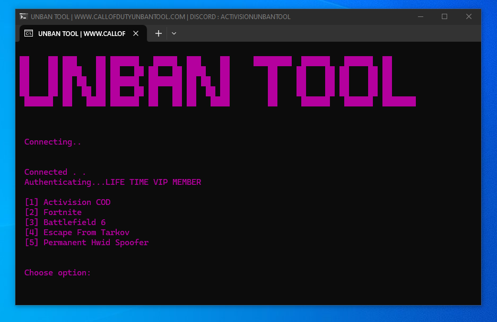Screen dimensions: 497x322
Task: Close the UNBAN TOOL tab
Action: (136, 33)
